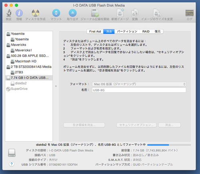This screenshot has height=174, width=200.
Task: Click the Enable Journaling icon
Action: pos(95,13)
